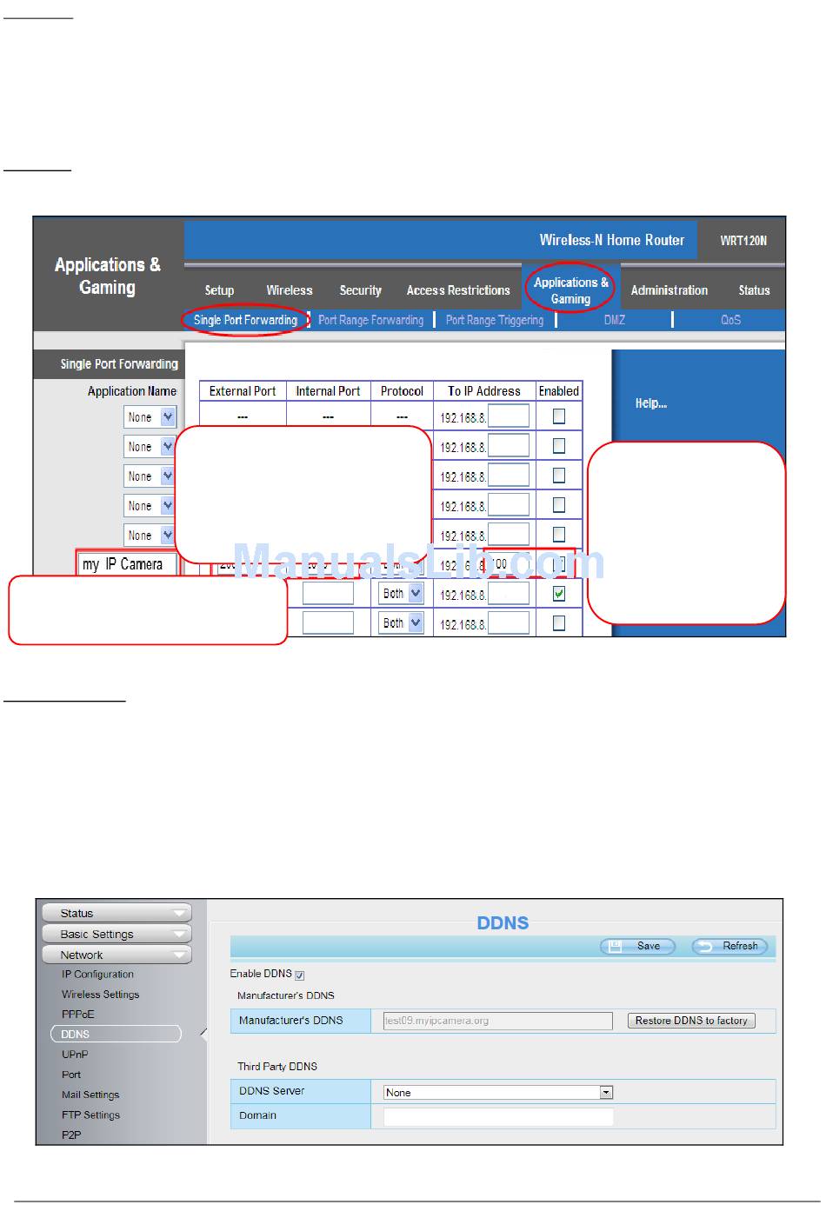Toggle the Enable DDNS checkbox

[x=300, y=975]
